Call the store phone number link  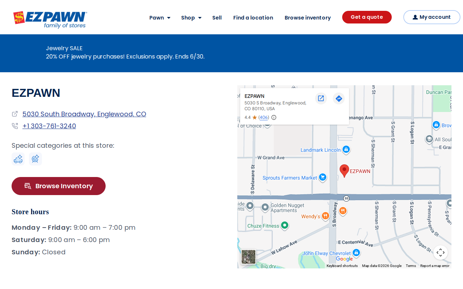point(49,126)
